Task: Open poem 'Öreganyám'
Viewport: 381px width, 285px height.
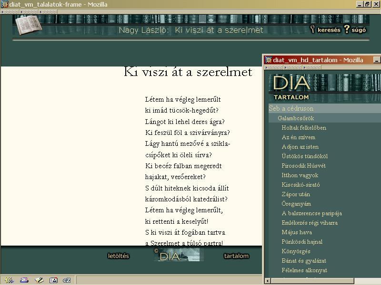Action: tap(296, 204)
